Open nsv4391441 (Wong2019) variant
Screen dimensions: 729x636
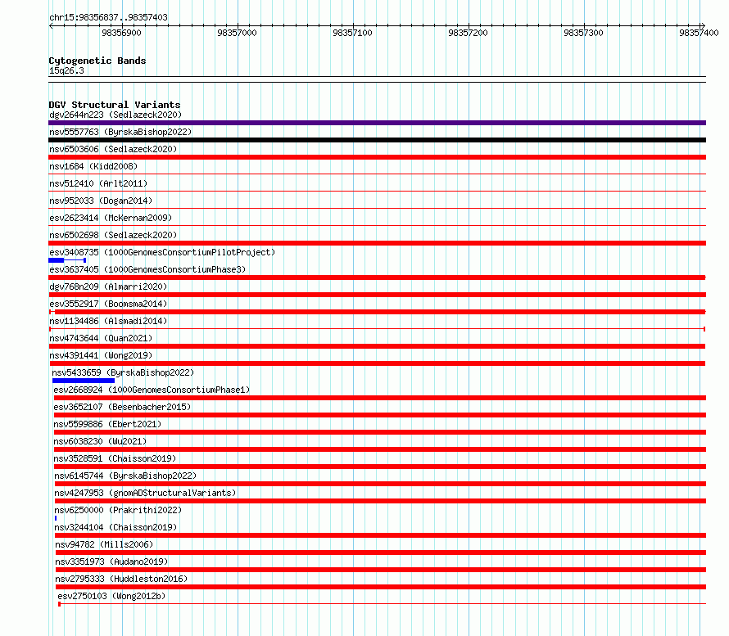[x=101, y=355]
